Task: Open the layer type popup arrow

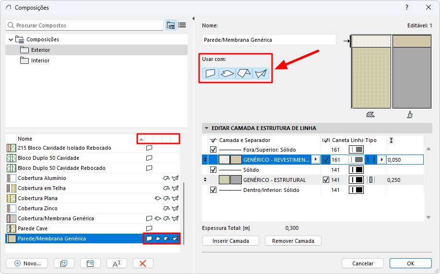Action: [381, 160]
